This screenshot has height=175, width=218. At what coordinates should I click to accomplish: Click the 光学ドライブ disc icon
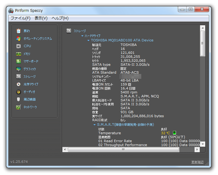[x=19, y=84]
